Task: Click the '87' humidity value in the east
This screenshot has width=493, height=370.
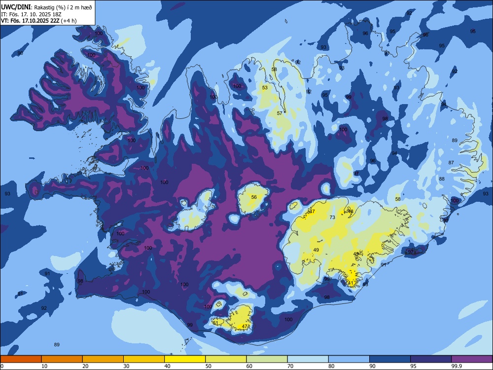Action: click(x=451, y=163)
